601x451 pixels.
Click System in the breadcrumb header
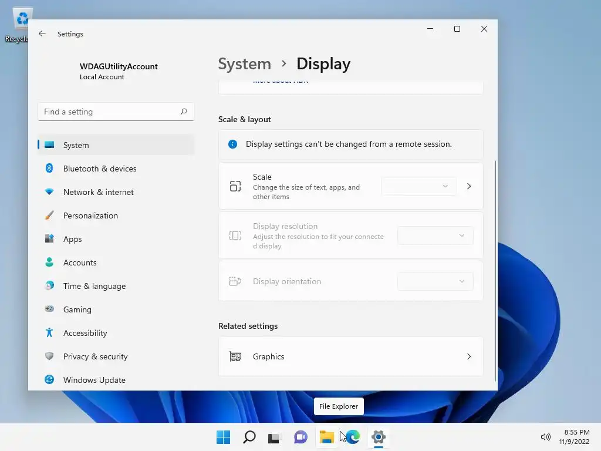pyautogui.click(x=244, y=63)
